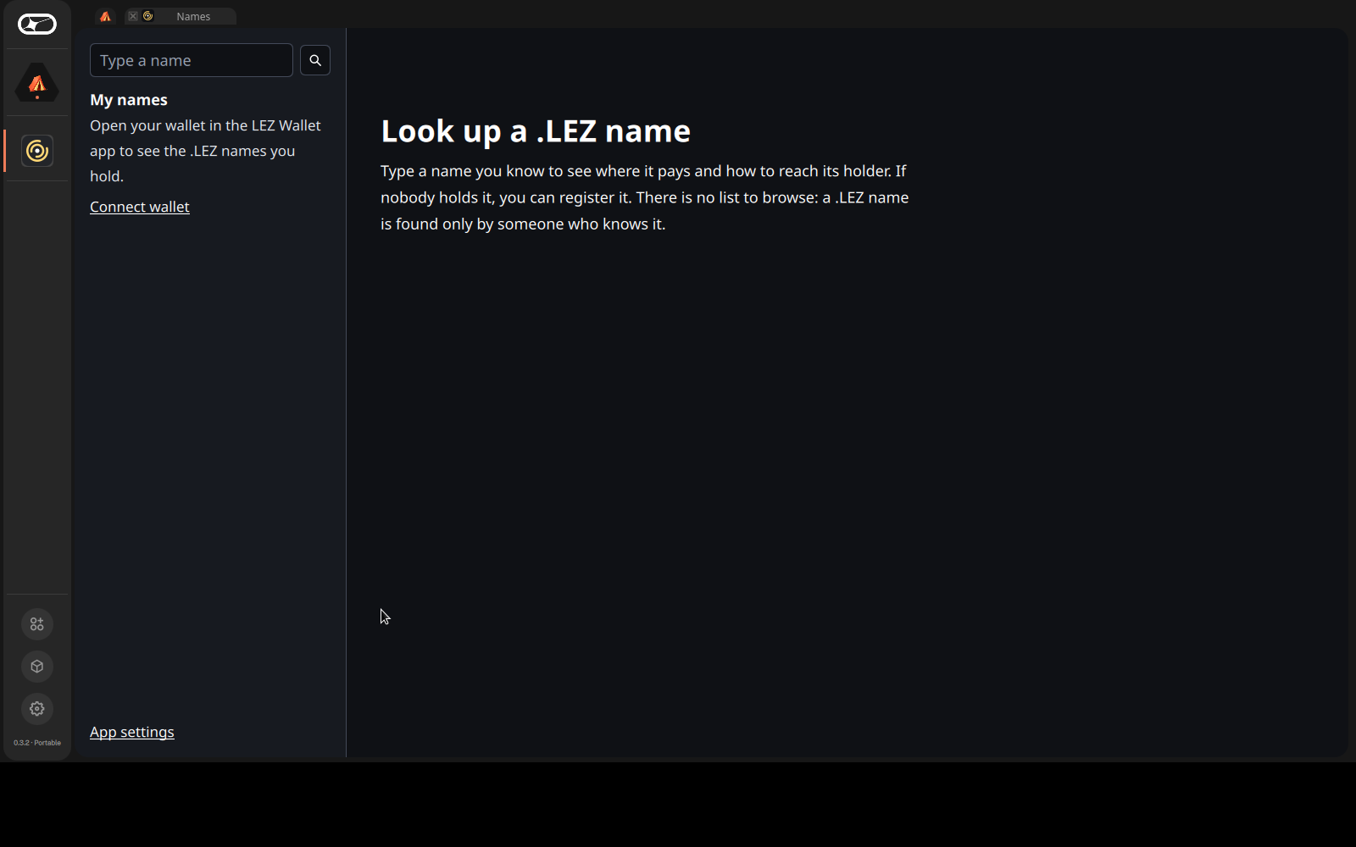Click the 'Look up a .LEZ name' heading
This screenshot has width=1356, height=847.
pyautogui.click(x=536, y=131)
